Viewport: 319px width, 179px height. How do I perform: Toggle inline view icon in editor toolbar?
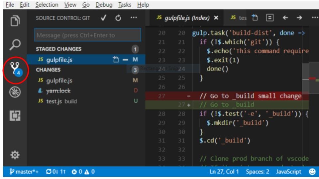click(270, 18)
